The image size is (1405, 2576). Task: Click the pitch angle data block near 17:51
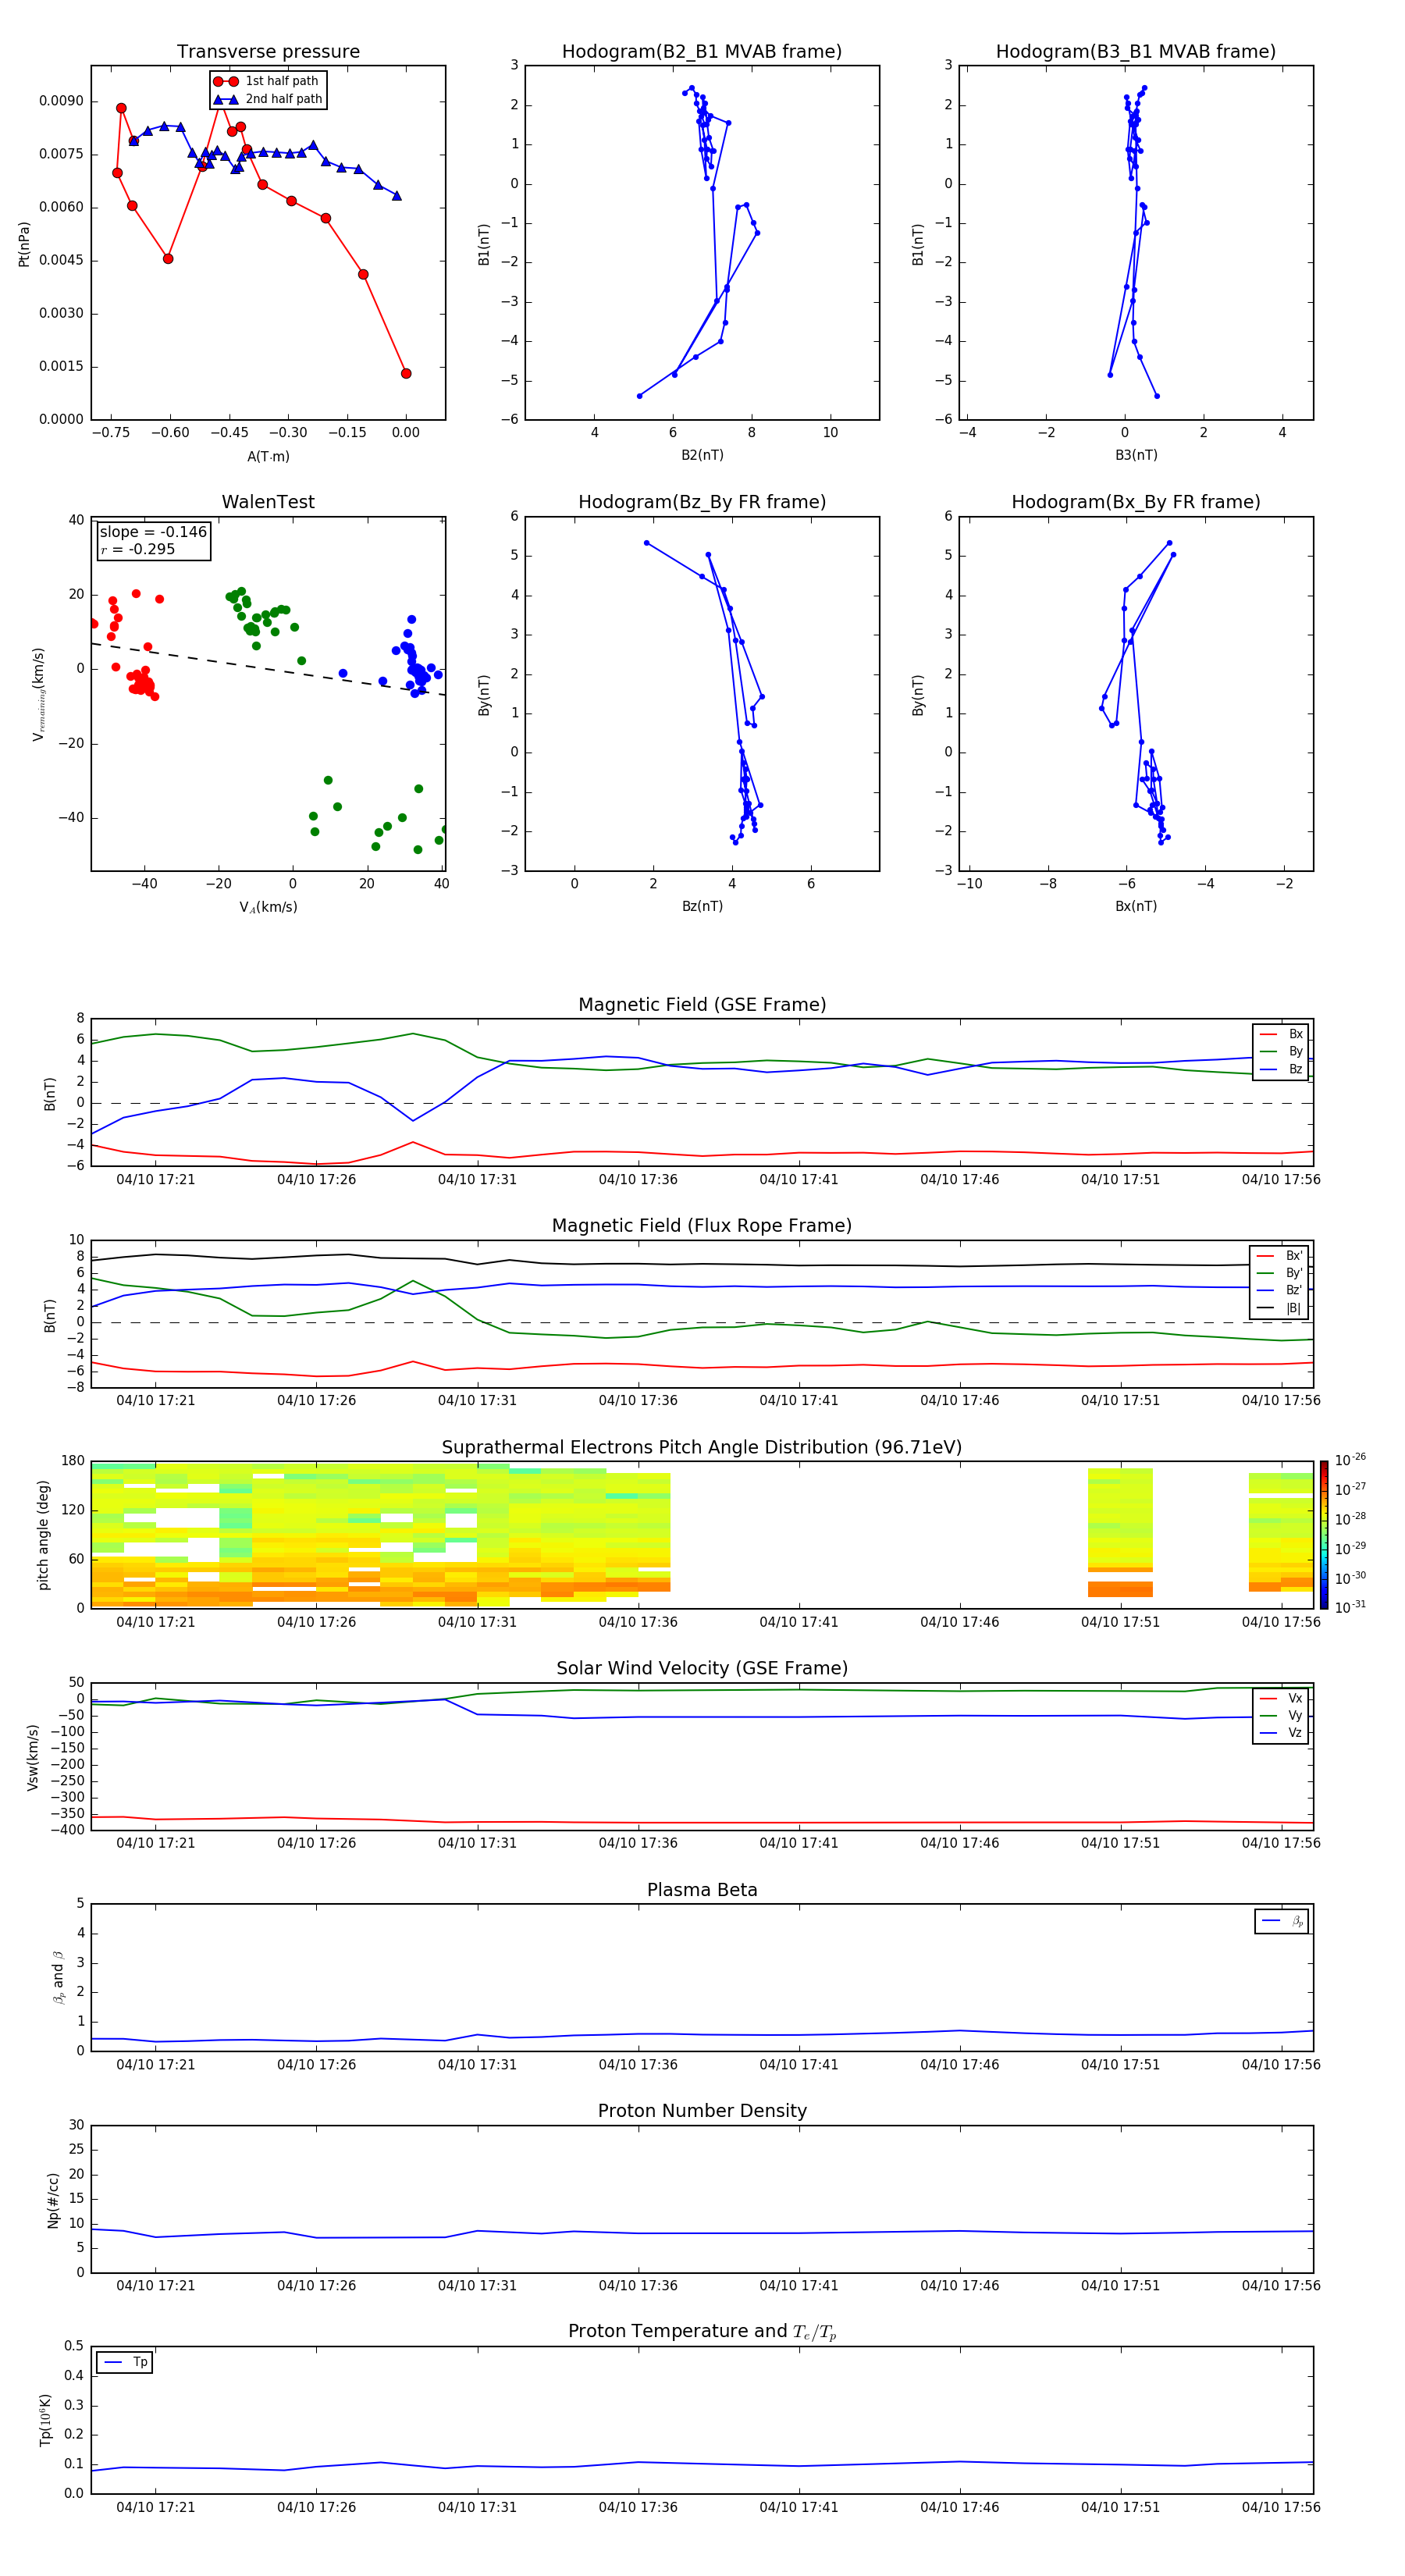point(1120,1532)
